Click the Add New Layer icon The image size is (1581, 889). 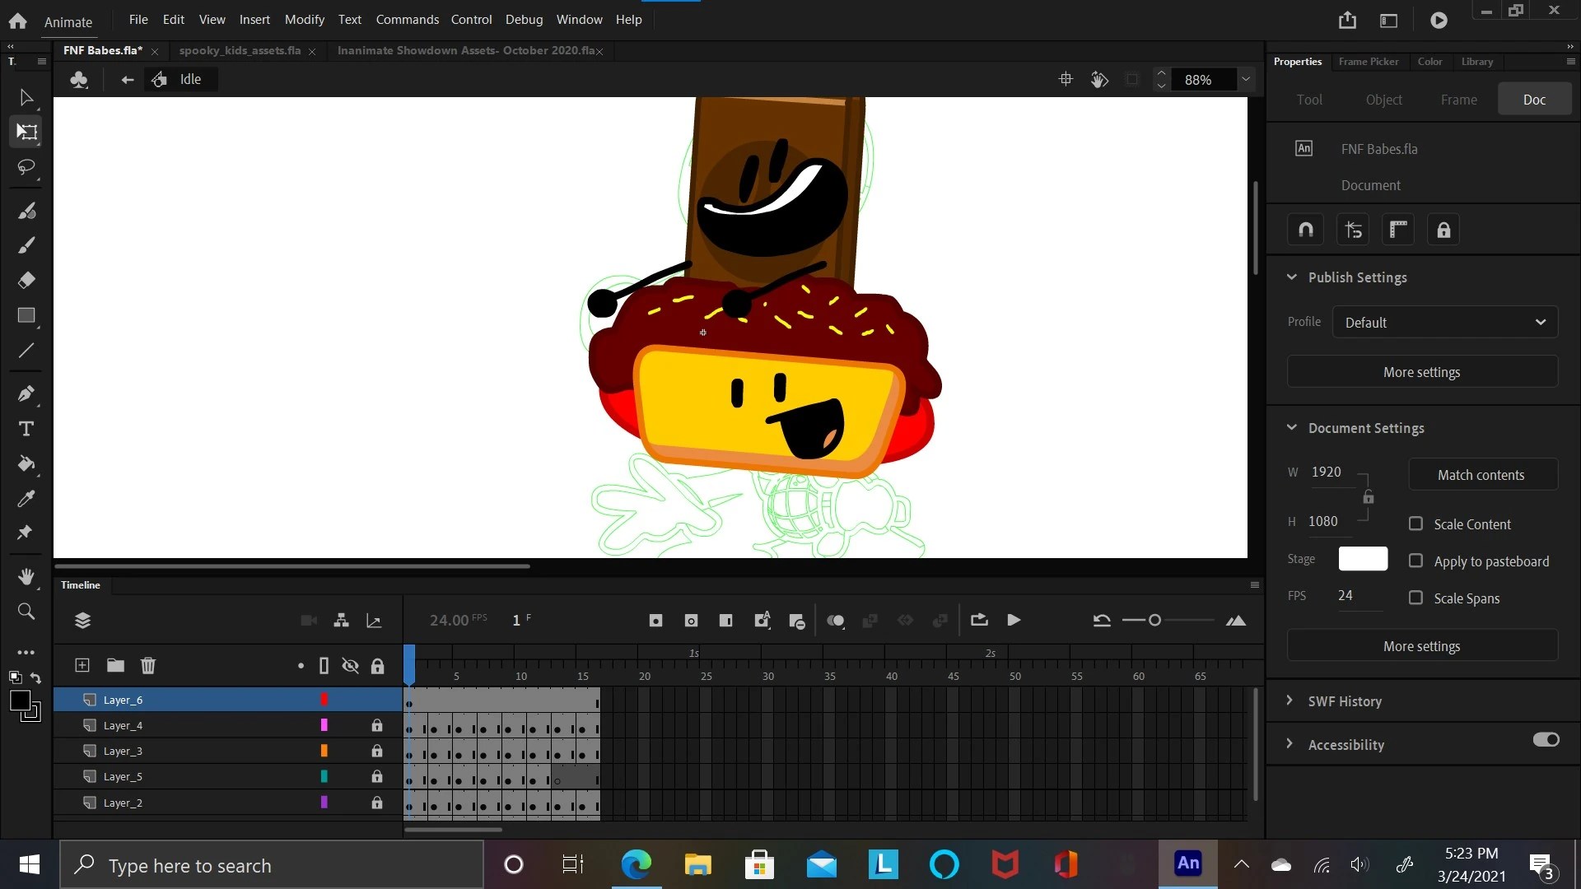82,665
